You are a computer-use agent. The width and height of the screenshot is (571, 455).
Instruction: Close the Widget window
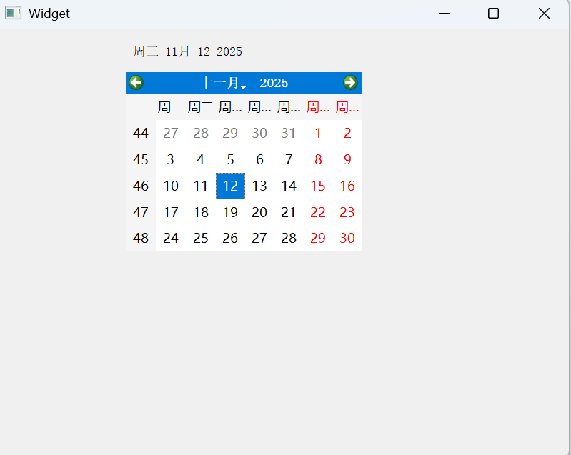pos(544,14)
